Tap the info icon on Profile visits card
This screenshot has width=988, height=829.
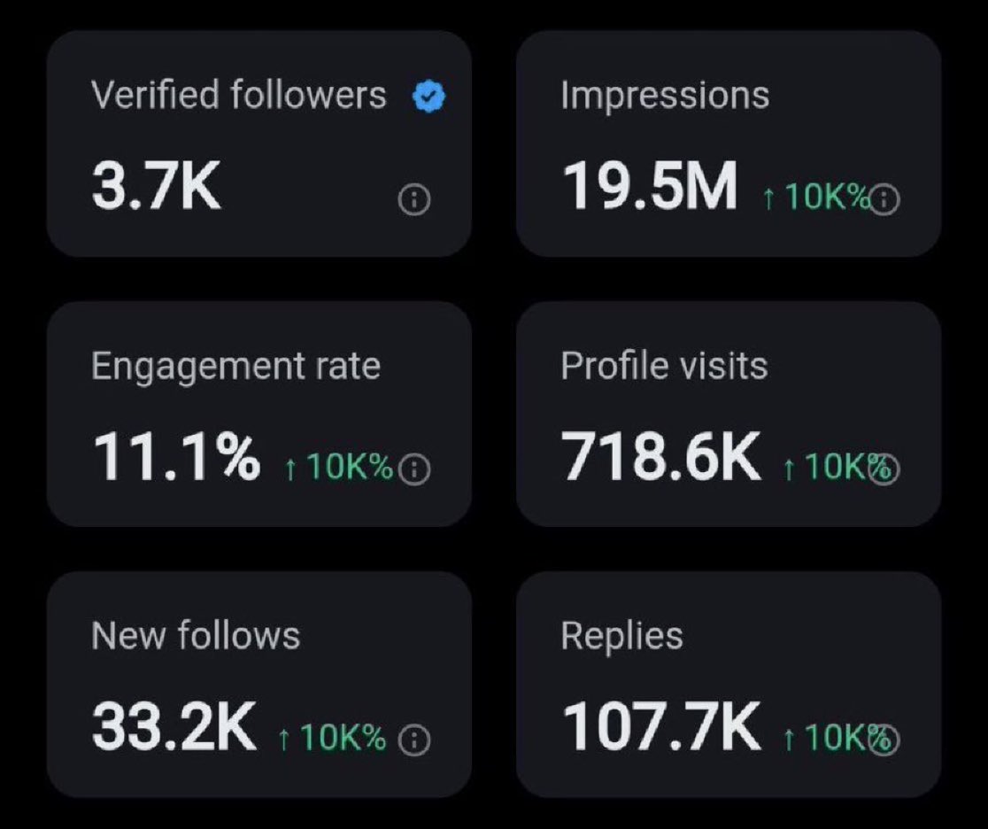coord(884,469)
